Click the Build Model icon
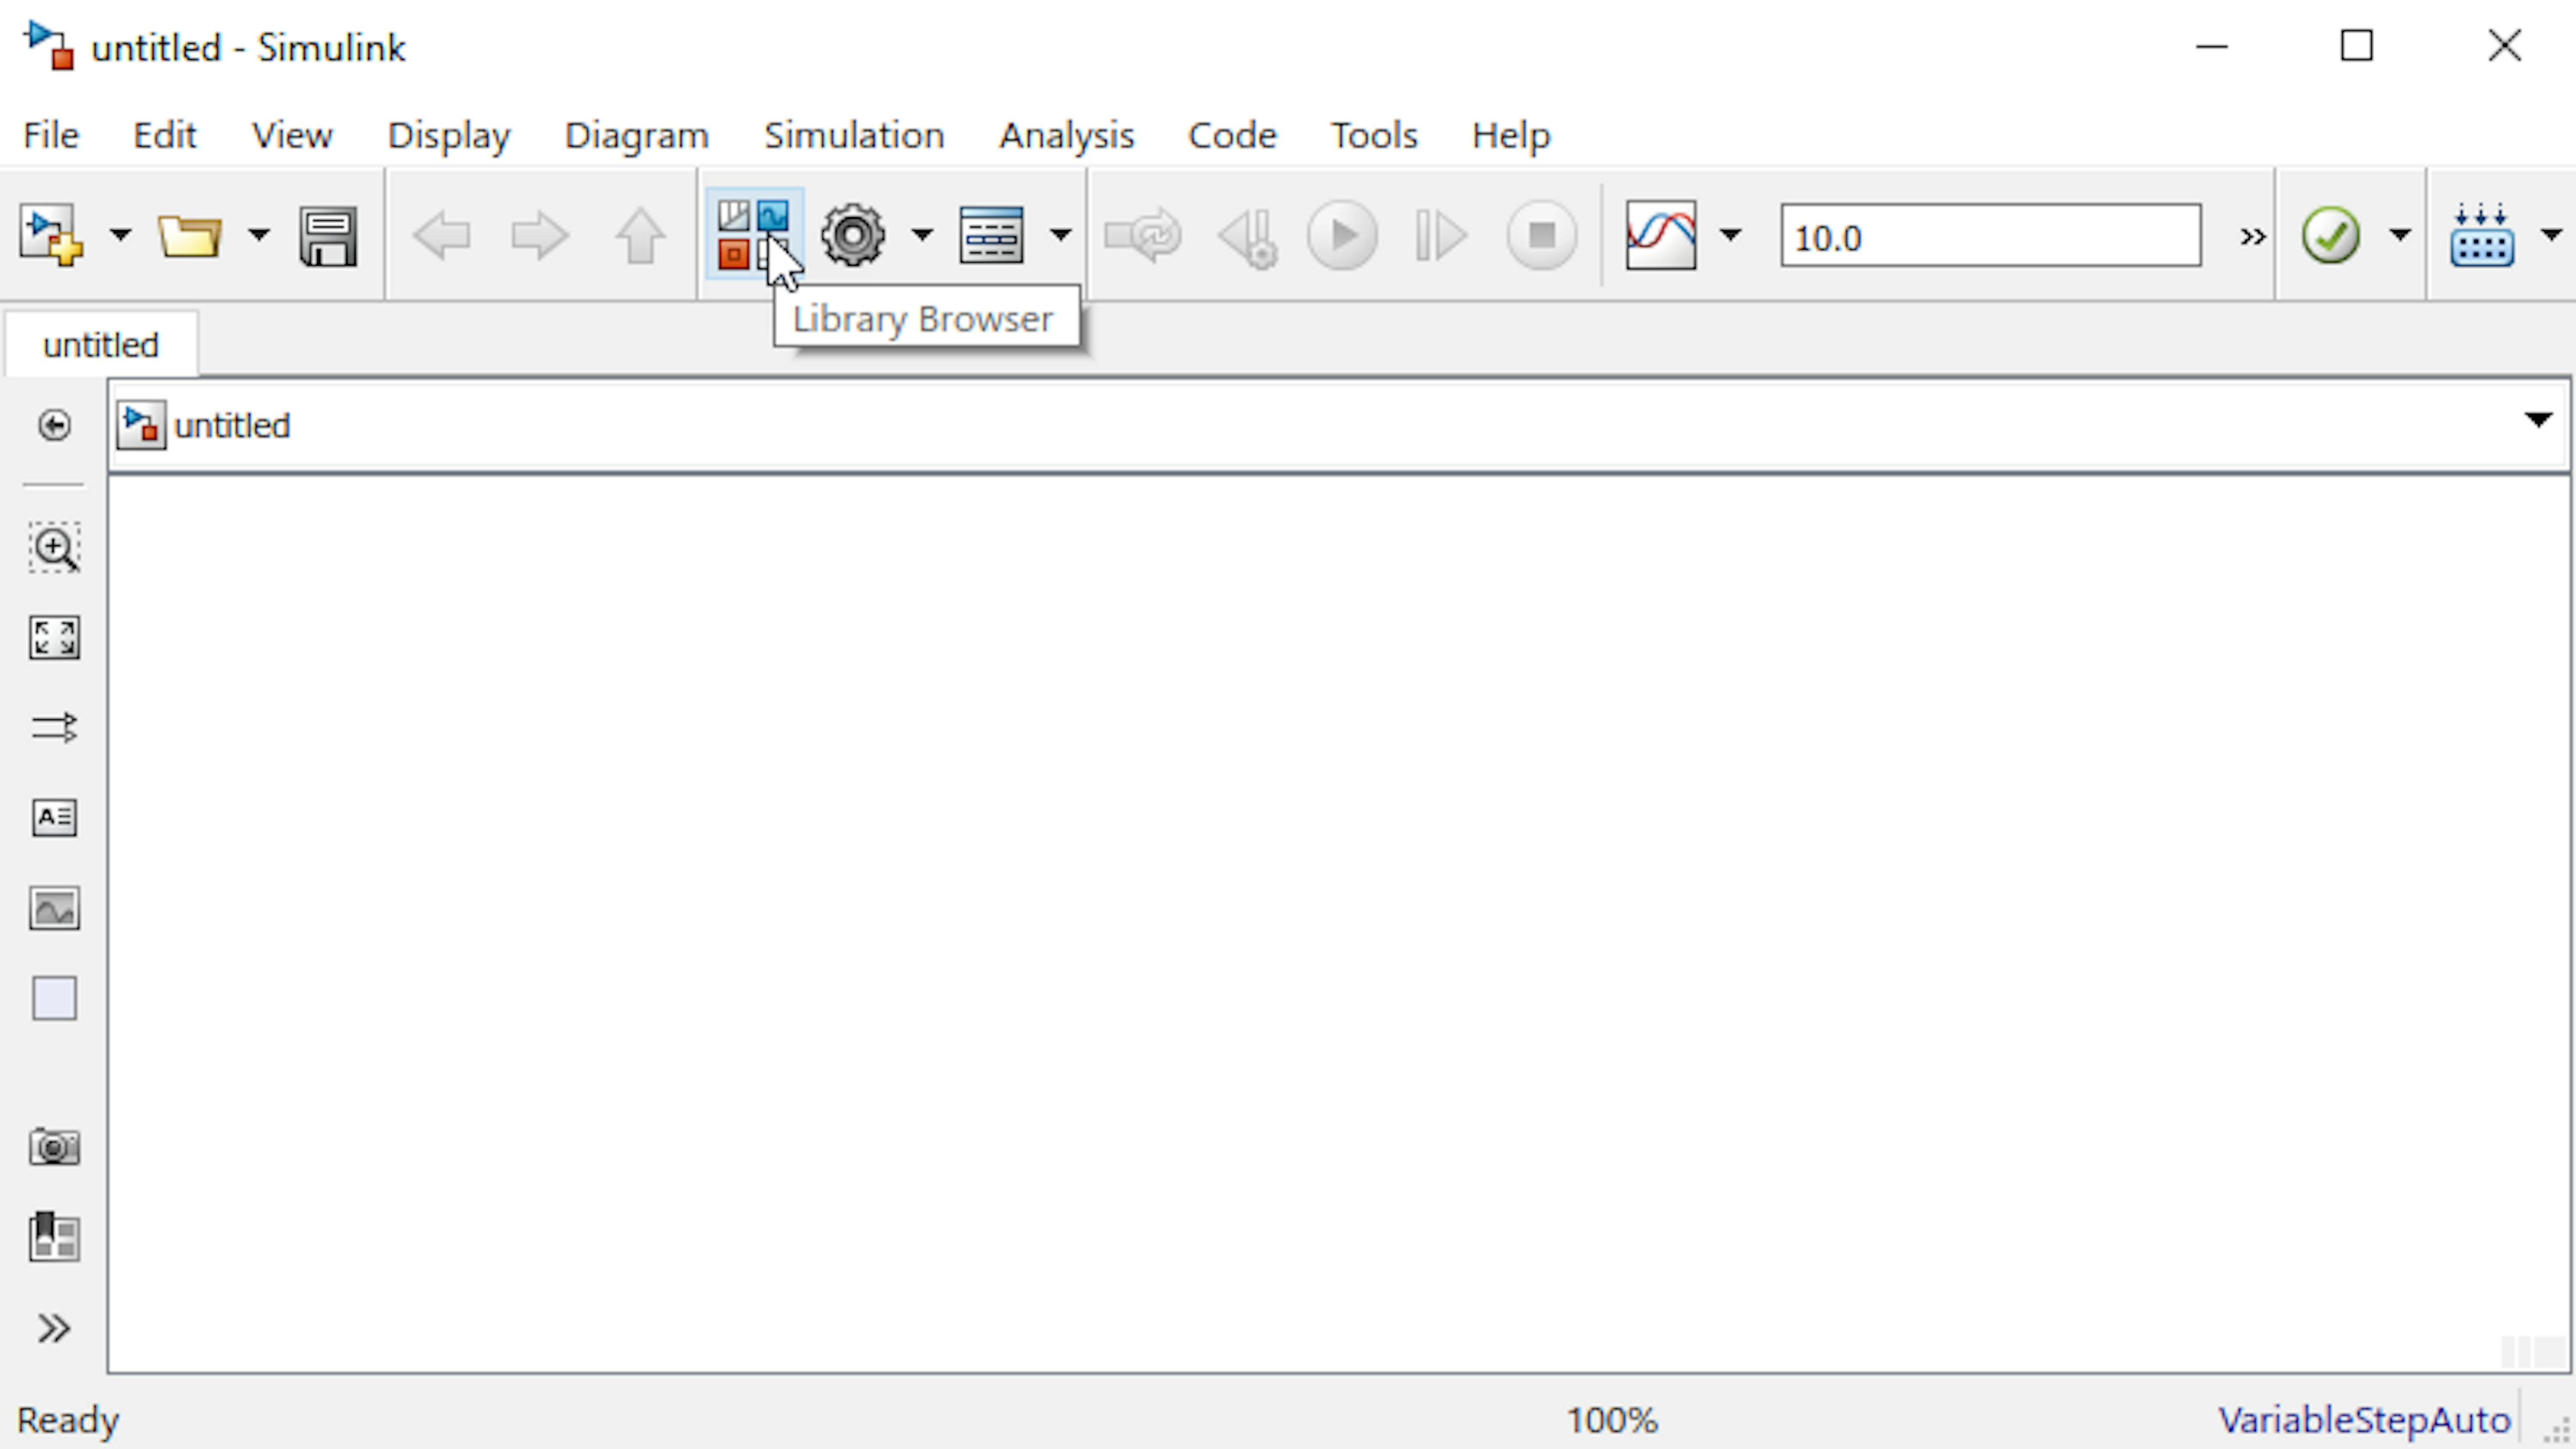Screen dimensions: 2576x1449 2482,236
